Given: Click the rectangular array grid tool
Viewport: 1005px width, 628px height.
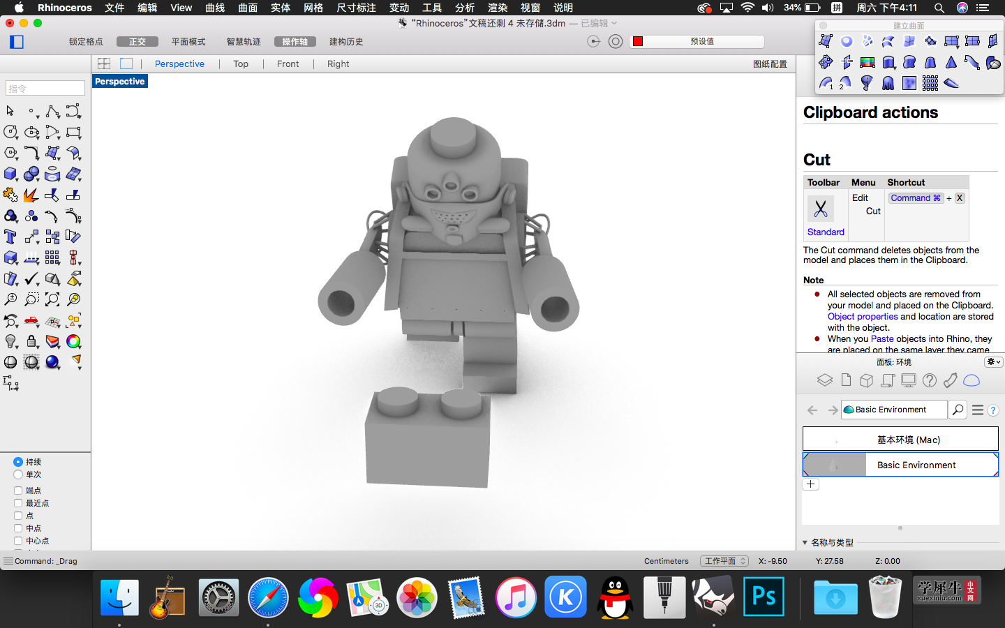Looking at the screenshot, I should pos(52,257).
